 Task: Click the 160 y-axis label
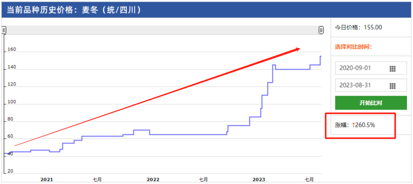pos(12,49)
